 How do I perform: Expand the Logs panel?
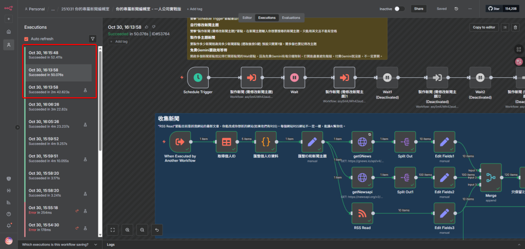(313, 245)
